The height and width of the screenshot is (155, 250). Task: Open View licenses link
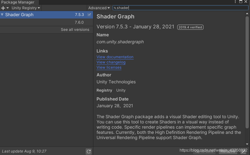pyautogui.click(x=109, y=67)
